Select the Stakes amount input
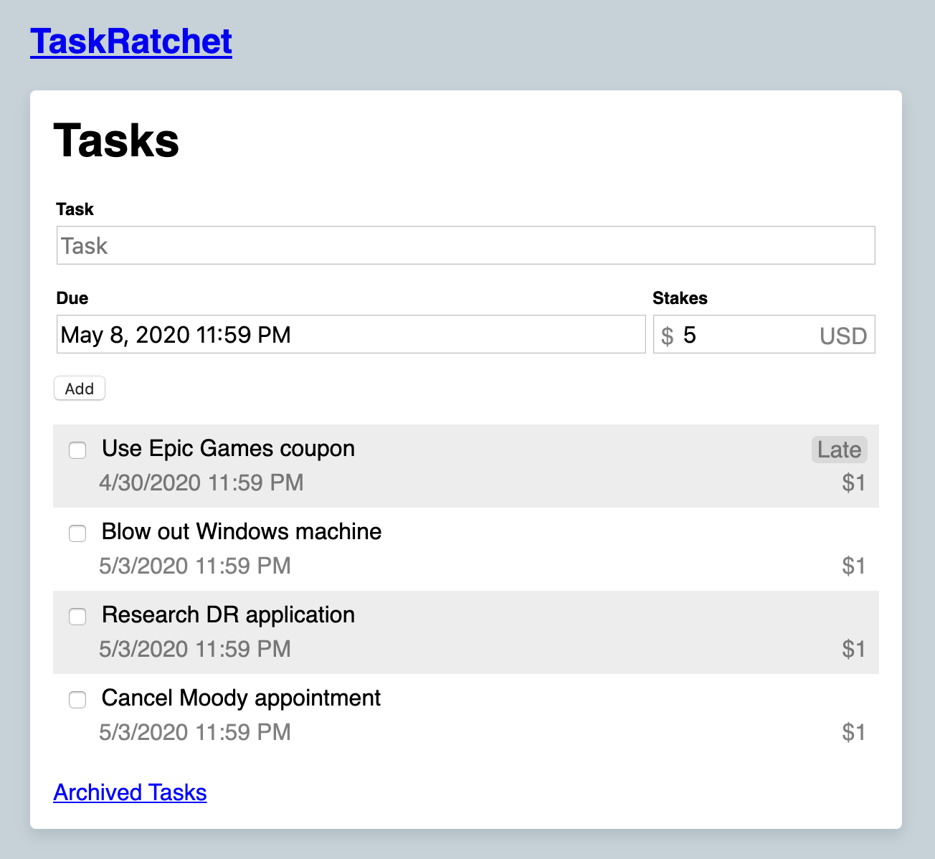Image resolution: width=935 pixels, height=859 pixels. 746,335
